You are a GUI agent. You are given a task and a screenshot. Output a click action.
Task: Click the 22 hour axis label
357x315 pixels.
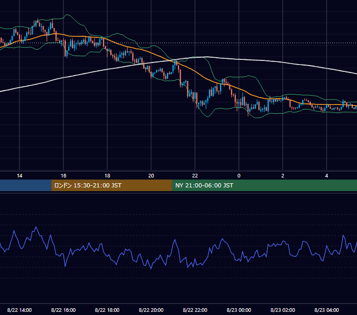coord(195,176)
